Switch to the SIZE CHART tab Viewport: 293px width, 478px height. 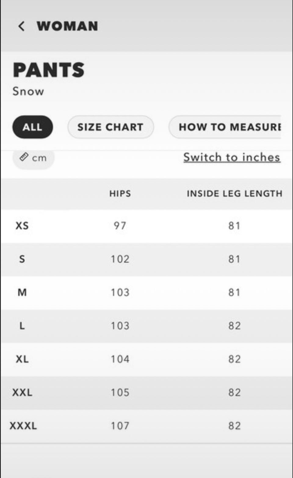point(110,127)
